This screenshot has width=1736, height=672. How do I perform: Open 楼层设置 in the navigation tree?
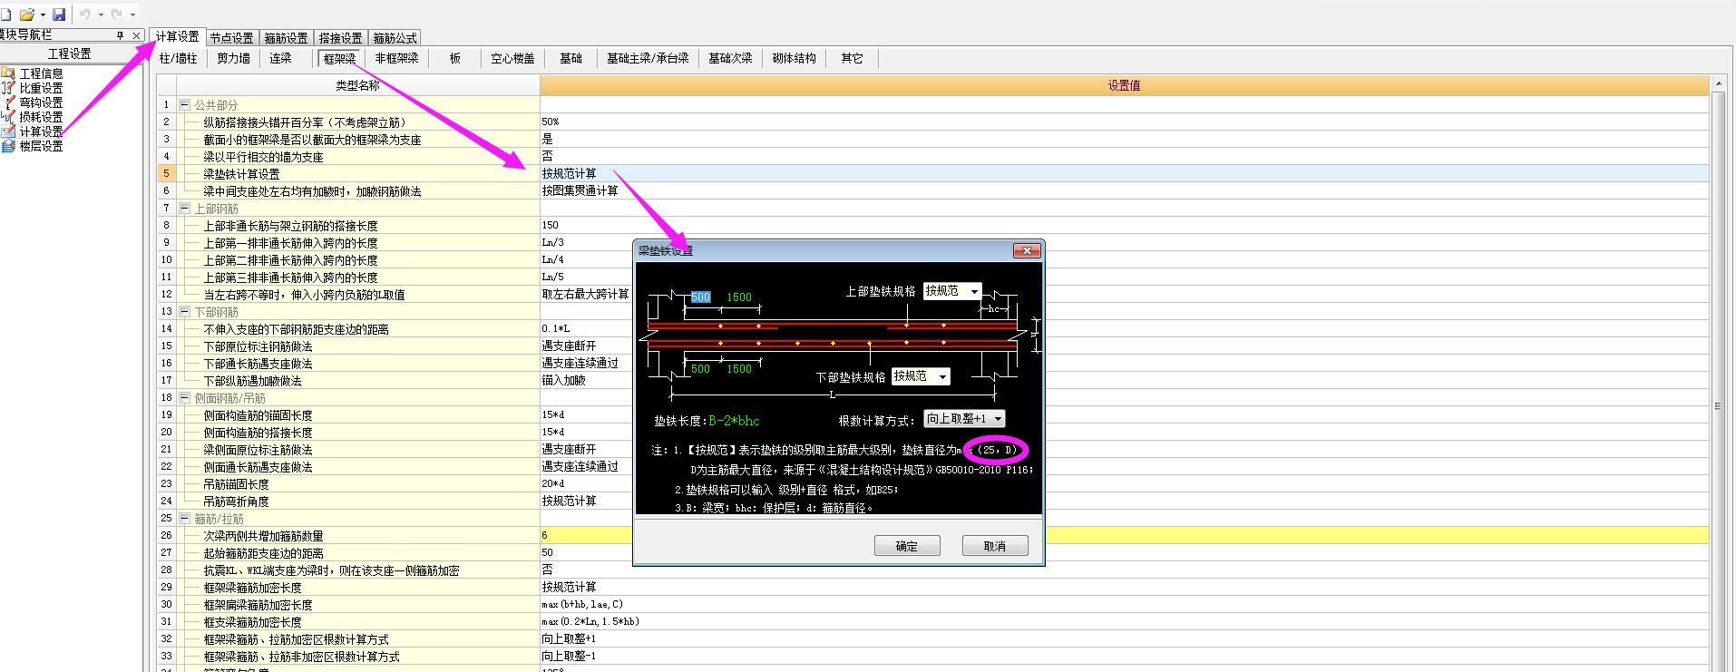pyautogui.click(x=33, y=146)
